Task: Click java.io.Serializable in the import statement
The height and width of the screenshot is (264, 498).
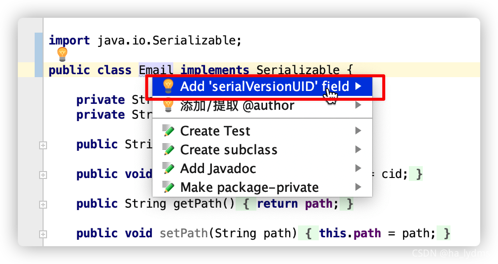Action: (x=166, y=41)
